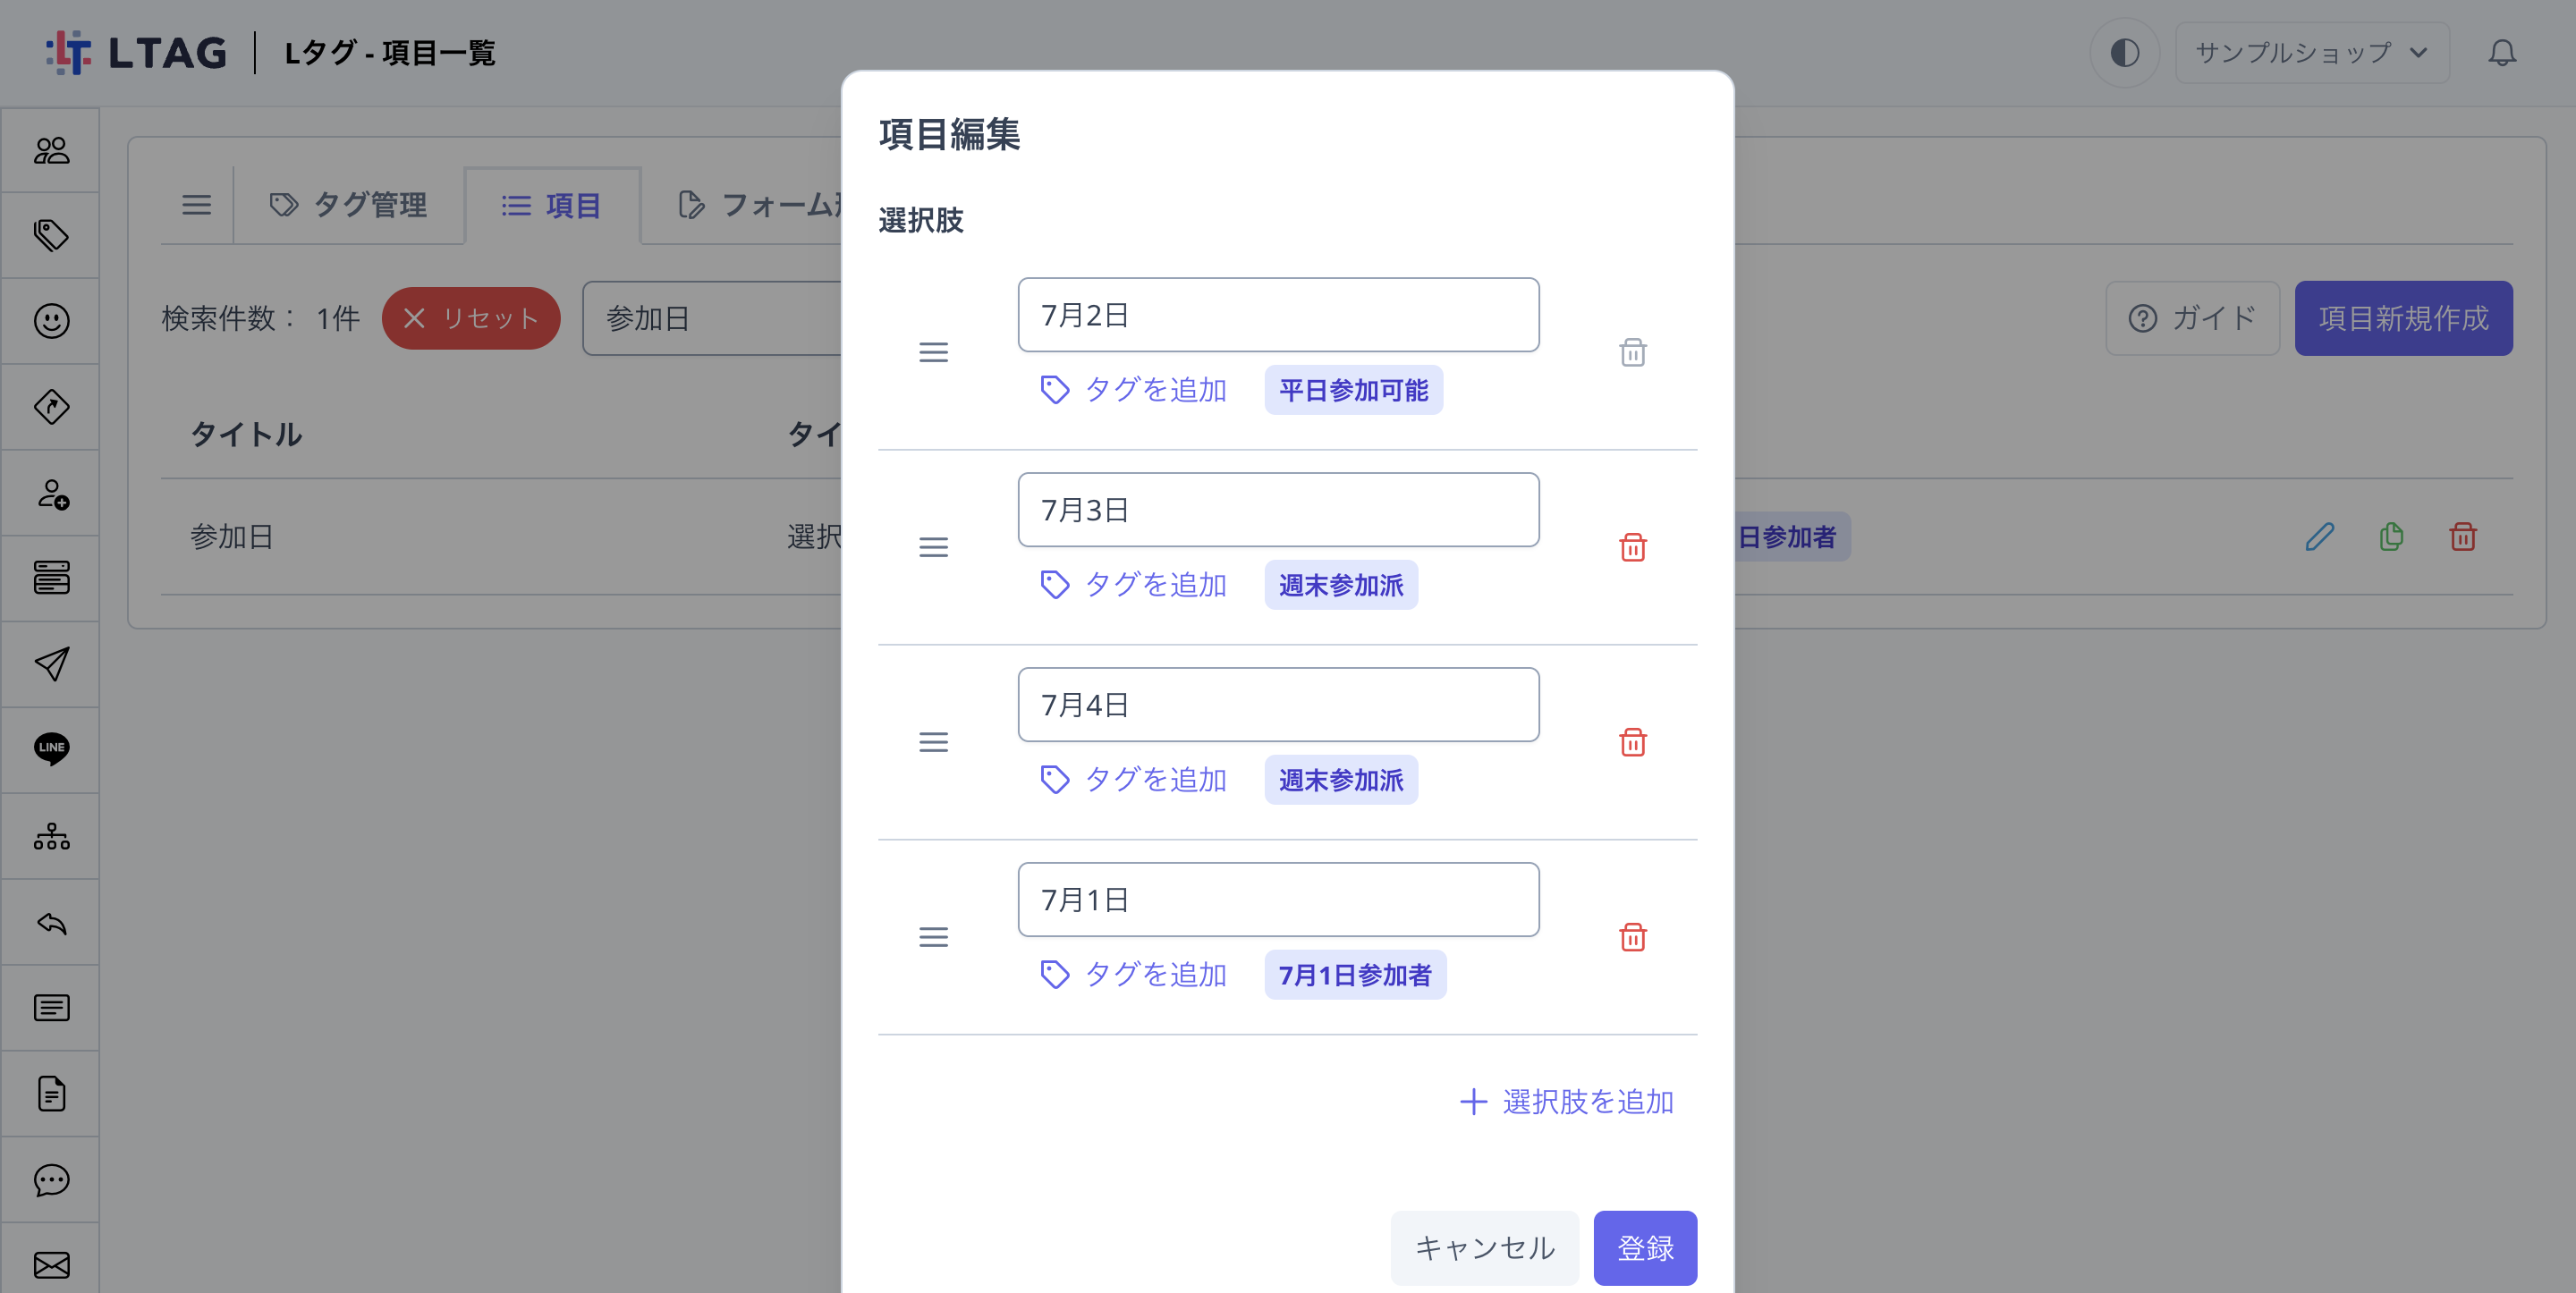The height and width of the screenshot is (1293, 2576).
Task: Click the document sidebar icon
Action: (x=51, y=1094)
